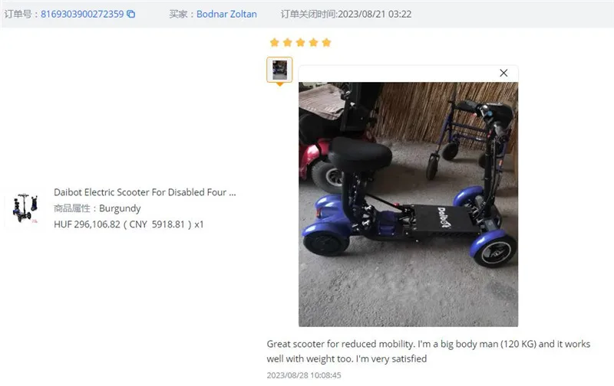
Task: Click the fourth rating star
Action: 313,42
